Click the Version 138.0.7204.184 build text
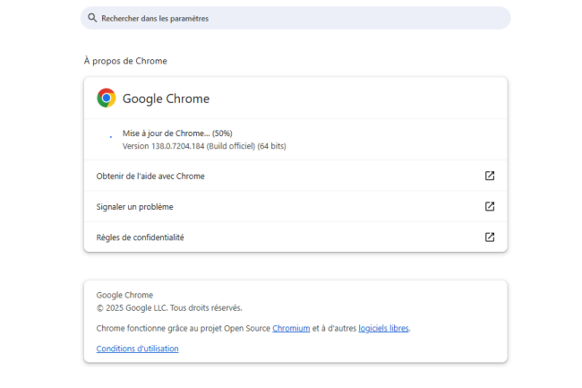Viewport: 582px width, 388px height. (x=204, y=145)
